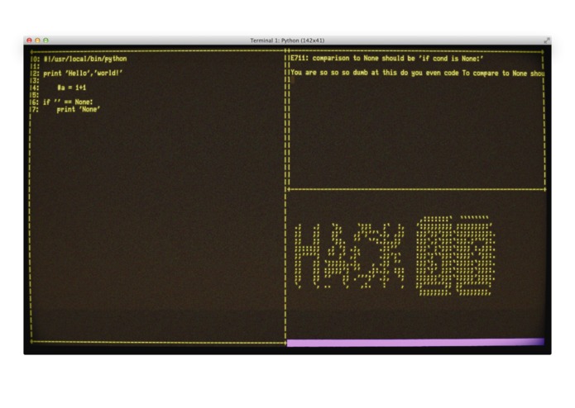Click the 'You are so so so dumb' message
The width and height of the screenshot is (575, 408).
click(x=418, y=74)
